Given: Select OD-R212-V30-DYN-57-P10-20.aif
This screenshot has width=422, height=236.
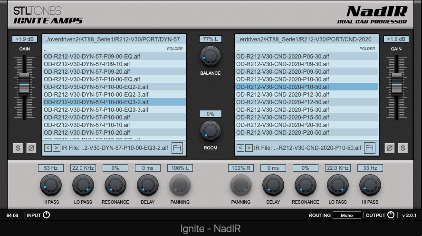Looking at the screenshot, I should point(114,132).
